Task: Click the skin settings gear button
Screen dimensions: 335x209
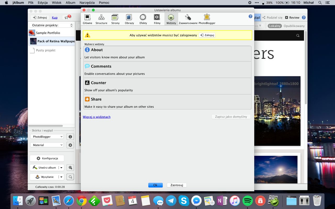Action: click(x=70, y=145)
